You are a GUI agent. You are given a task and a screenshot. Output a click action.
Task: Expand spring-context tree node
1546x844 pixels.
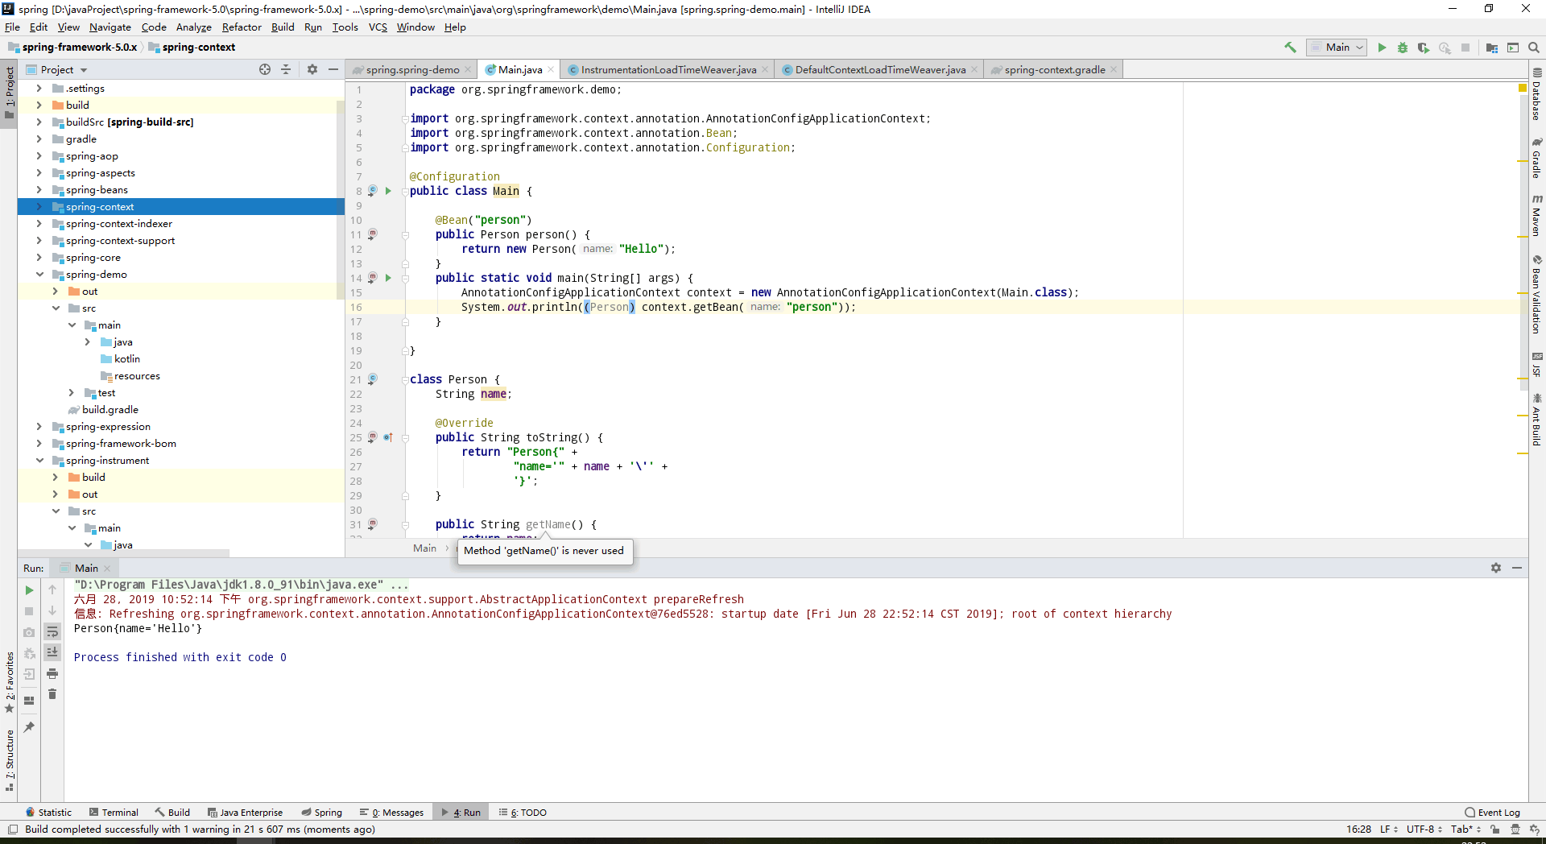point(39,207)
